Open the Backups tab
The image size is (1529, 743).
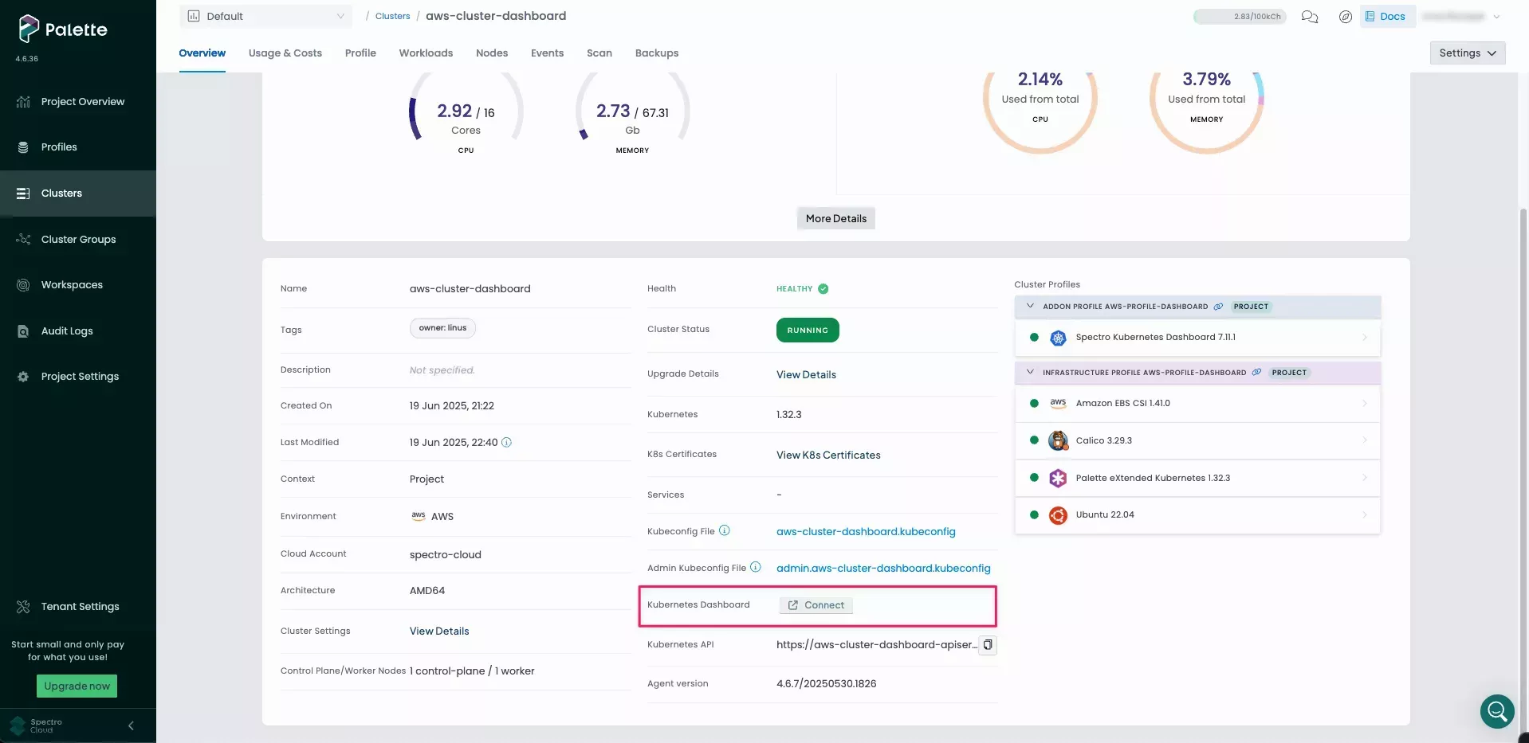point(656,53)
